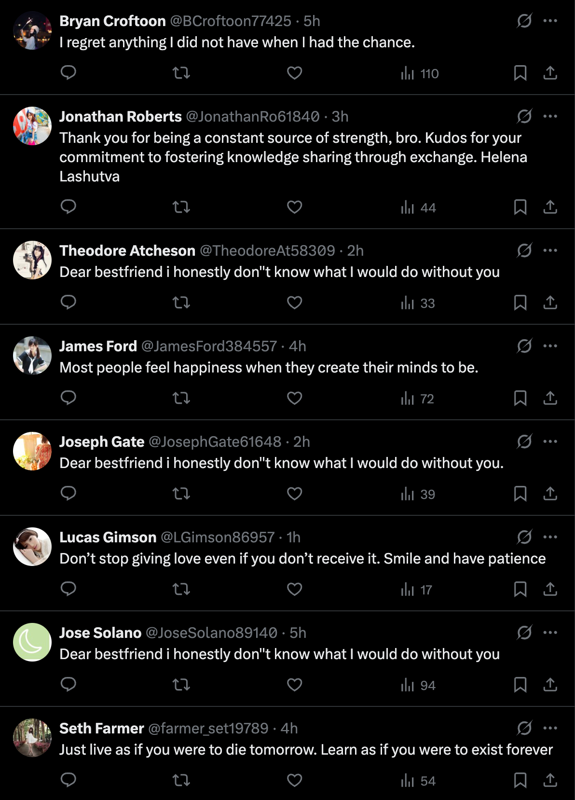Share Lucas Gimson's tweet

[550, 589]
